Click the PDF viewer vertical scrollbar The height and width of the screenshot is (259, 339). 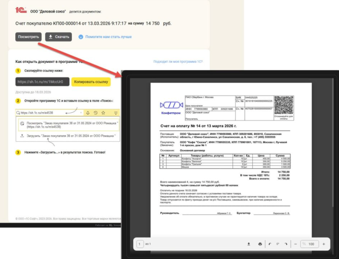tap(333, 143)
